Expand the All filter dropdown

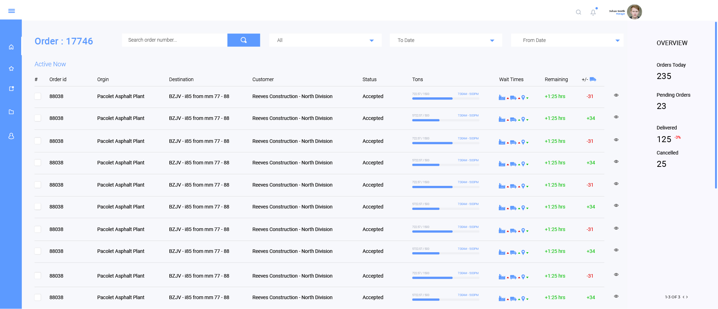[325, 40]
